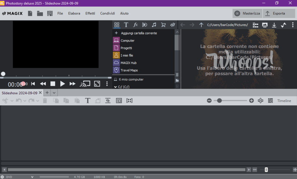Open the undo history dropdown
This screenshot has width=297, height=179.
25,101
